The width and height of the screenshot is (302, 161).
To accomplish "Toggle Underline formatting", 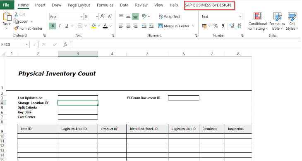I will click(x=67, y=26).
